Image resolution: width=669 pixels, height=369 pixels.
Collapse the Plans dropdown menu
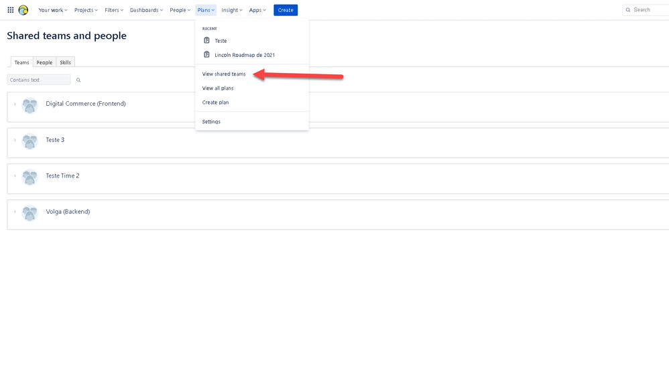(206, 10)
